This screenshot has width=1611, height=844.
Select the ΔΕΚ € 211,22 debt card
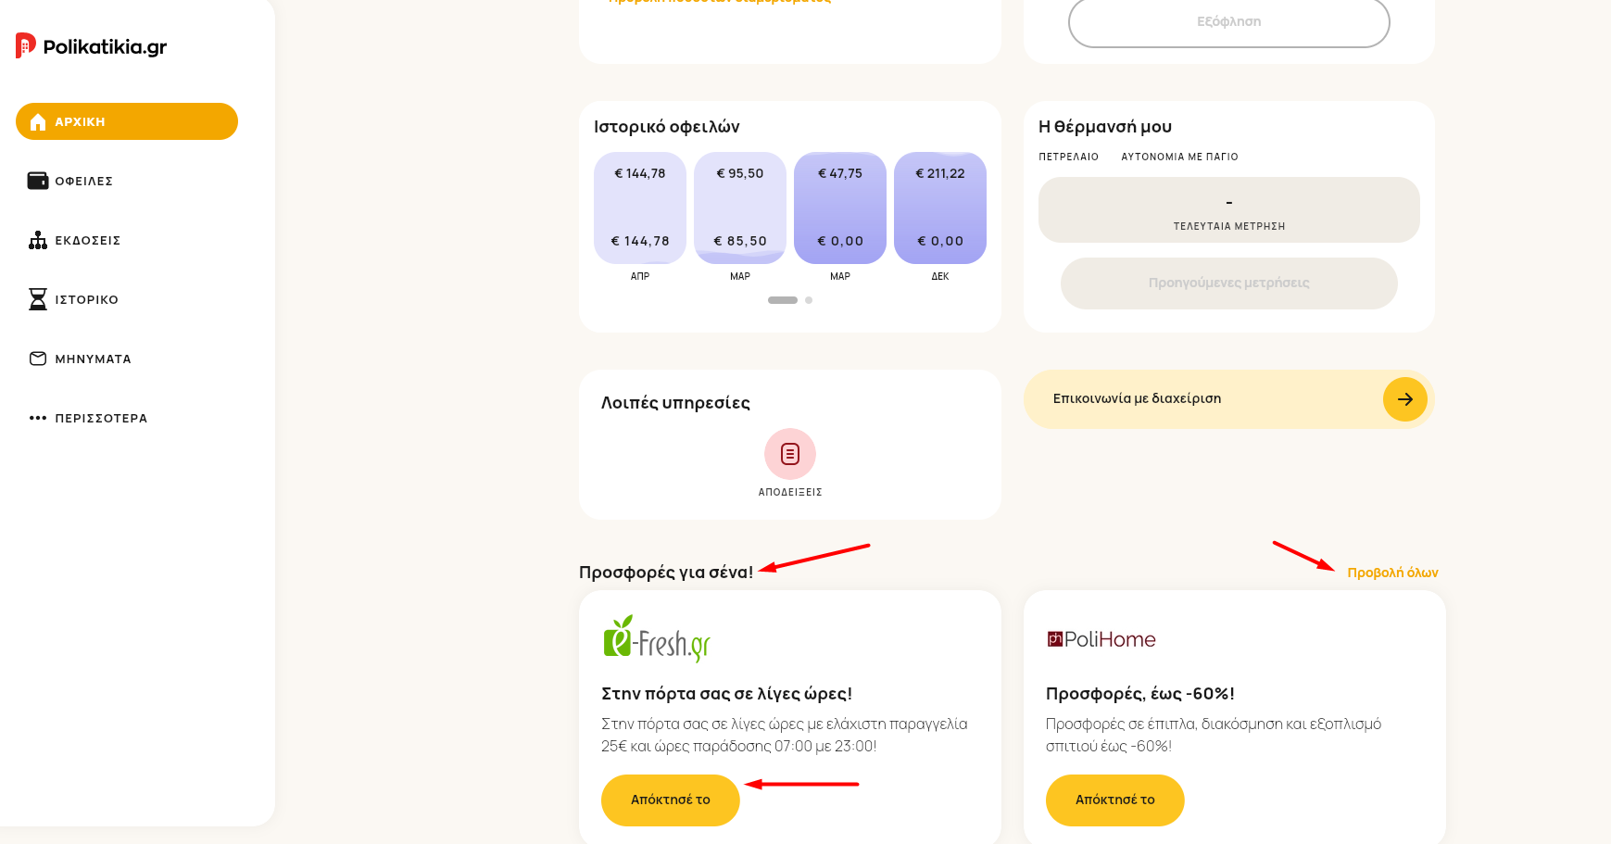[x=940, y=208]
